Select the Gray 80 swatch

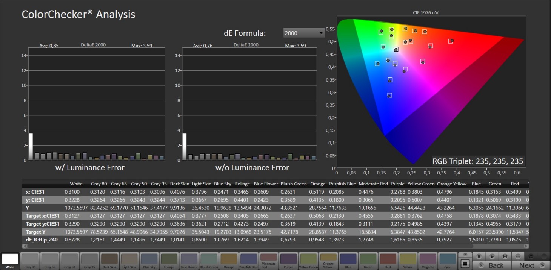pyautogui.click(x=30, y=261)
